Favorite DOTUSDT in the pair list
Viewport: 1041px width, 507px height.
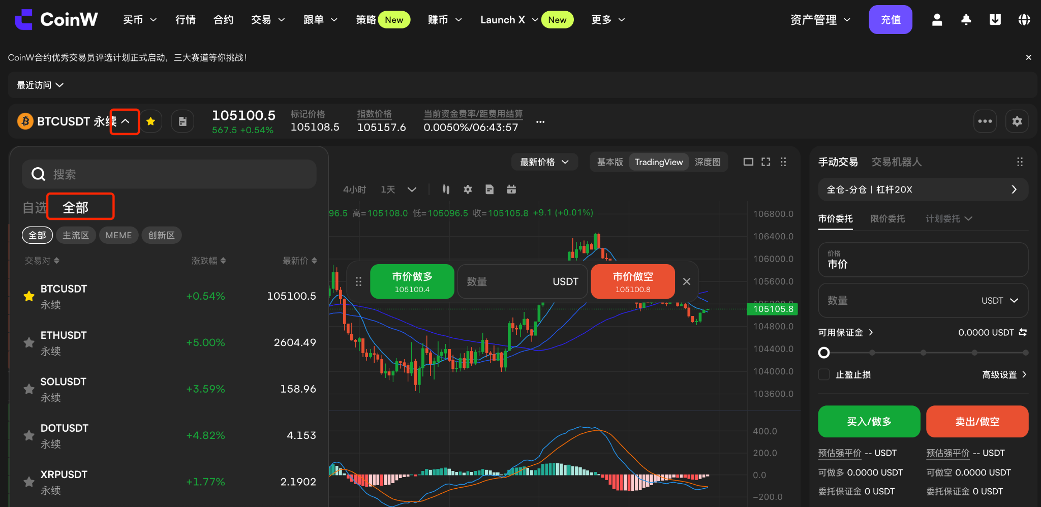29,435
